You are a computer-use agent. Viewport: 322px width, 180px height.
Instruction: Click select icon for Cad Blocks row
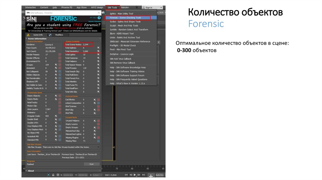(95, 100)
